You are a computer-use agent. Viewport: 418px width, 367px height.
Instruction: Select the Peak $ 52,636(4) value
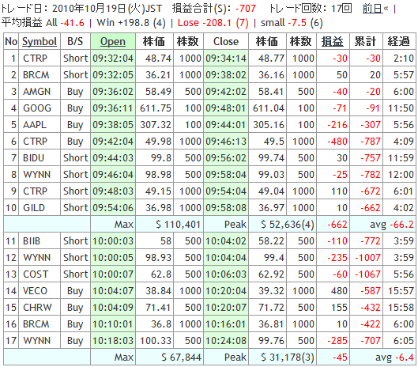coord(288,225)
